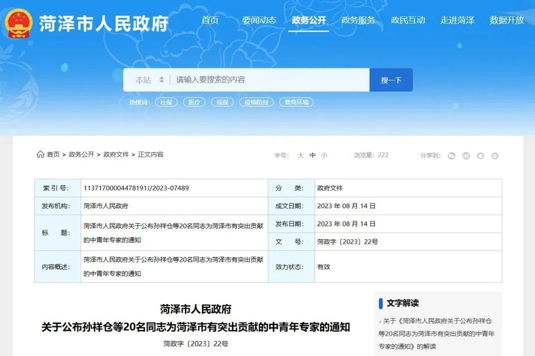Click the fourth share icon (Qzone star)
The height and width of the screenshot is (356, 535).
pyautogui.click(x=495, y=156)
